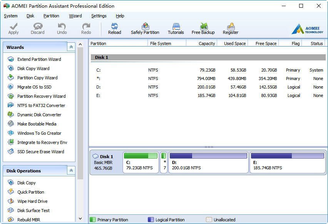Sort by File System column header
The image size is (328, 224).
(167, 43)
